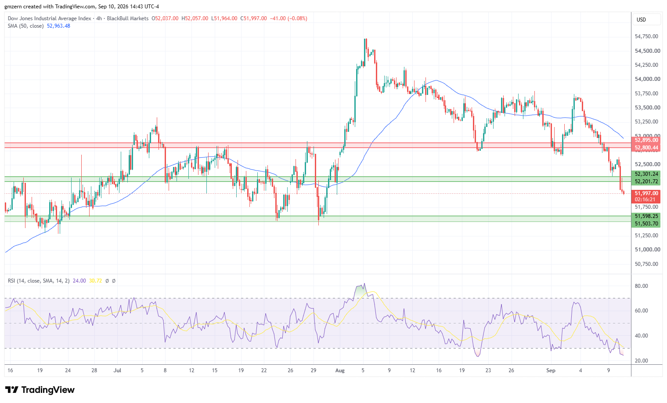Click the 52,201.72 support price label
Screen dimensions: 667x403
(x=646, y=182)
